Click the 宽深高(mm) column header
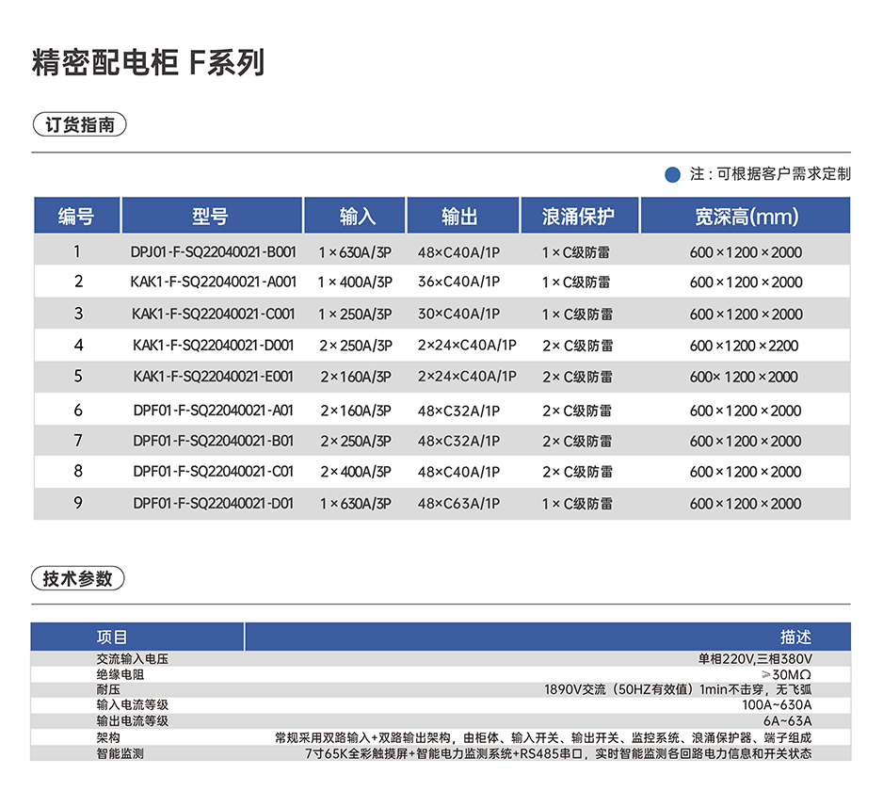 click(746, 216)
